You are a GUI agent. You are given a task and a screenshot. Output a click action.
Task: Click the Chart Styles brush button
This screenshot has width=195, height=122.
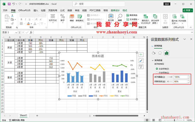tap(141, 61)
